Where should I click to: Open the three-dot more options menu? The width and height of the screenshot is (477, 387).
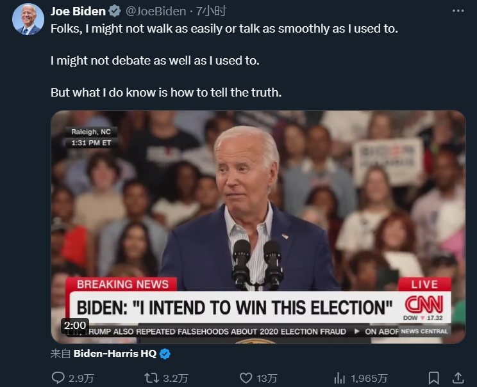(x=458, y=11)
